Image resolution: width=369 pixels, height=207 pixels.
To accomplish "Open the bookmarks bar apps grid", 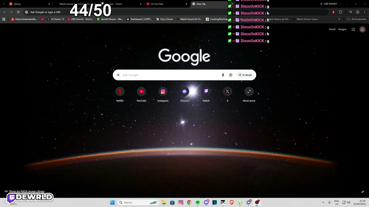I will [x=4, y=19].
